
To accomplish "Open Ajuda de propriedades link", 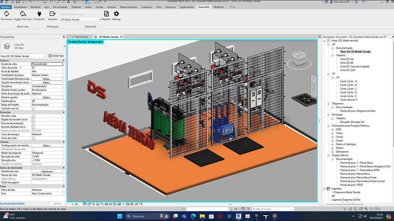I will pos(12,203).
